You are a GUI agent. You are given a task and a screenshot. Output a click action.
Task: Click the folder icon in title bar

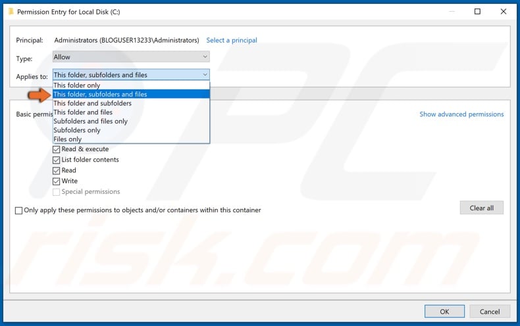click(x=11, y=12)
